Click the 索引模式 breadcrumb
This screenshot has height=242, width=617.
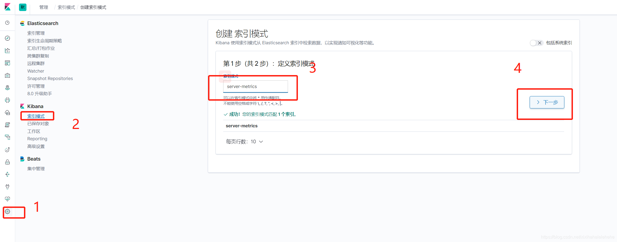(66, 7)
